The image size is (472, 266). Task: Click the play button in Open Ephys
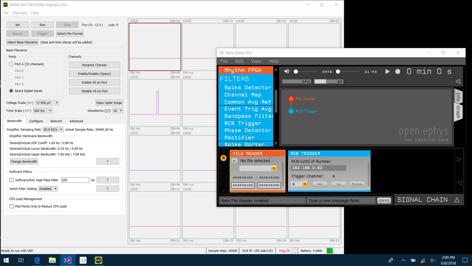click(x=387, y=72)
